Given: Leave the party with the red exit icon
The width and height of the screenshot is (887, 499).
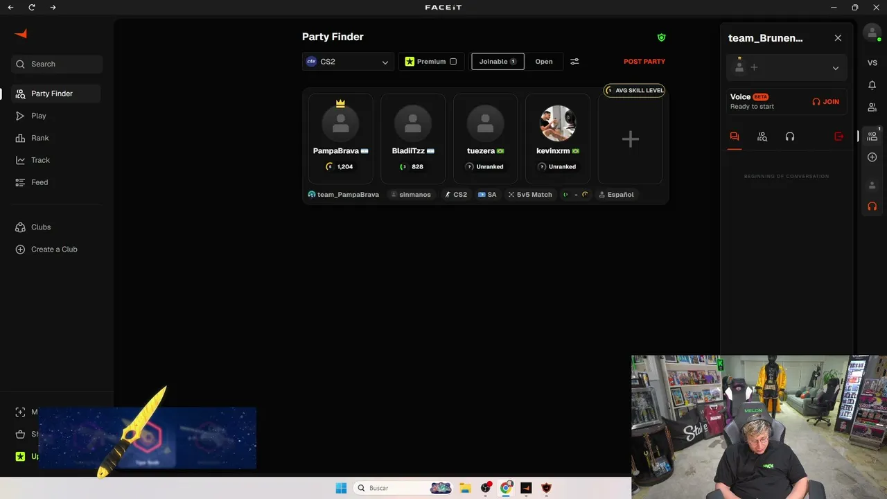Looking at the screenshot, I should pos(839,137).
